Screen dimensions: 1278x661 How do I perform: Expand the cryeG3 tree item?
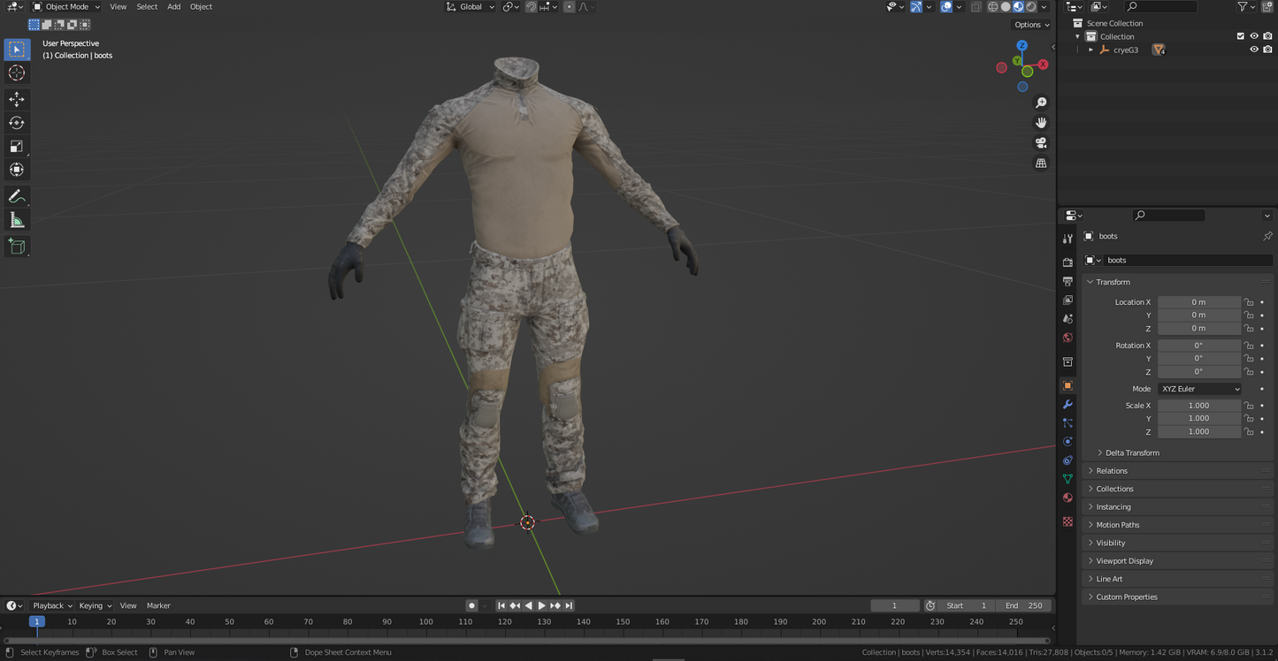coord(1091,50)
